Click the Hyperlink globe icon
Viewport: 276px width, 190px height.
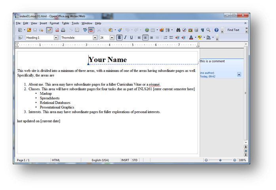tap(147, 30)
